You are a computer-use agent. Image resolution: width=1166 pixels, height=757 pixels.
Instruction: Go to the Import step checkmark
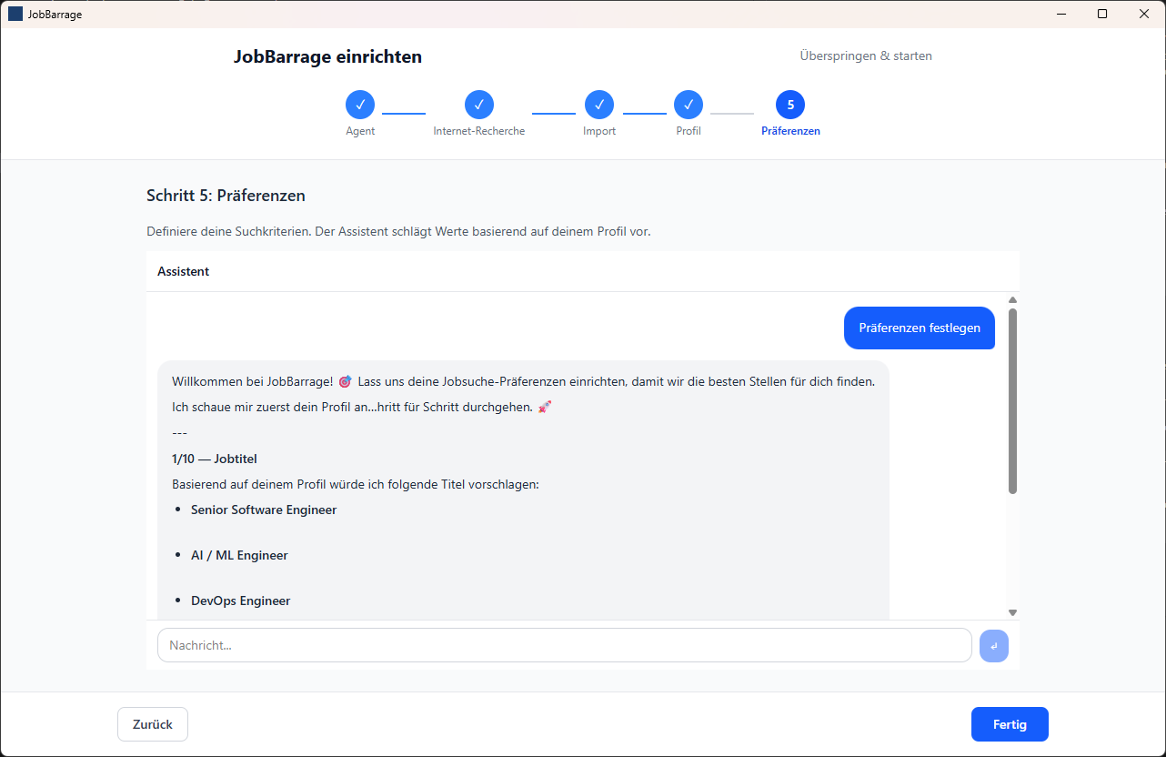599,105
